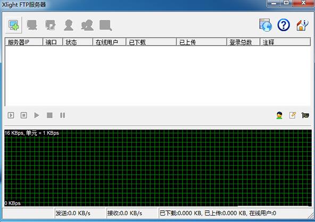This screenshot has height=222, width=315.
Task: Click the network card icon
Action: coord(305,115)
